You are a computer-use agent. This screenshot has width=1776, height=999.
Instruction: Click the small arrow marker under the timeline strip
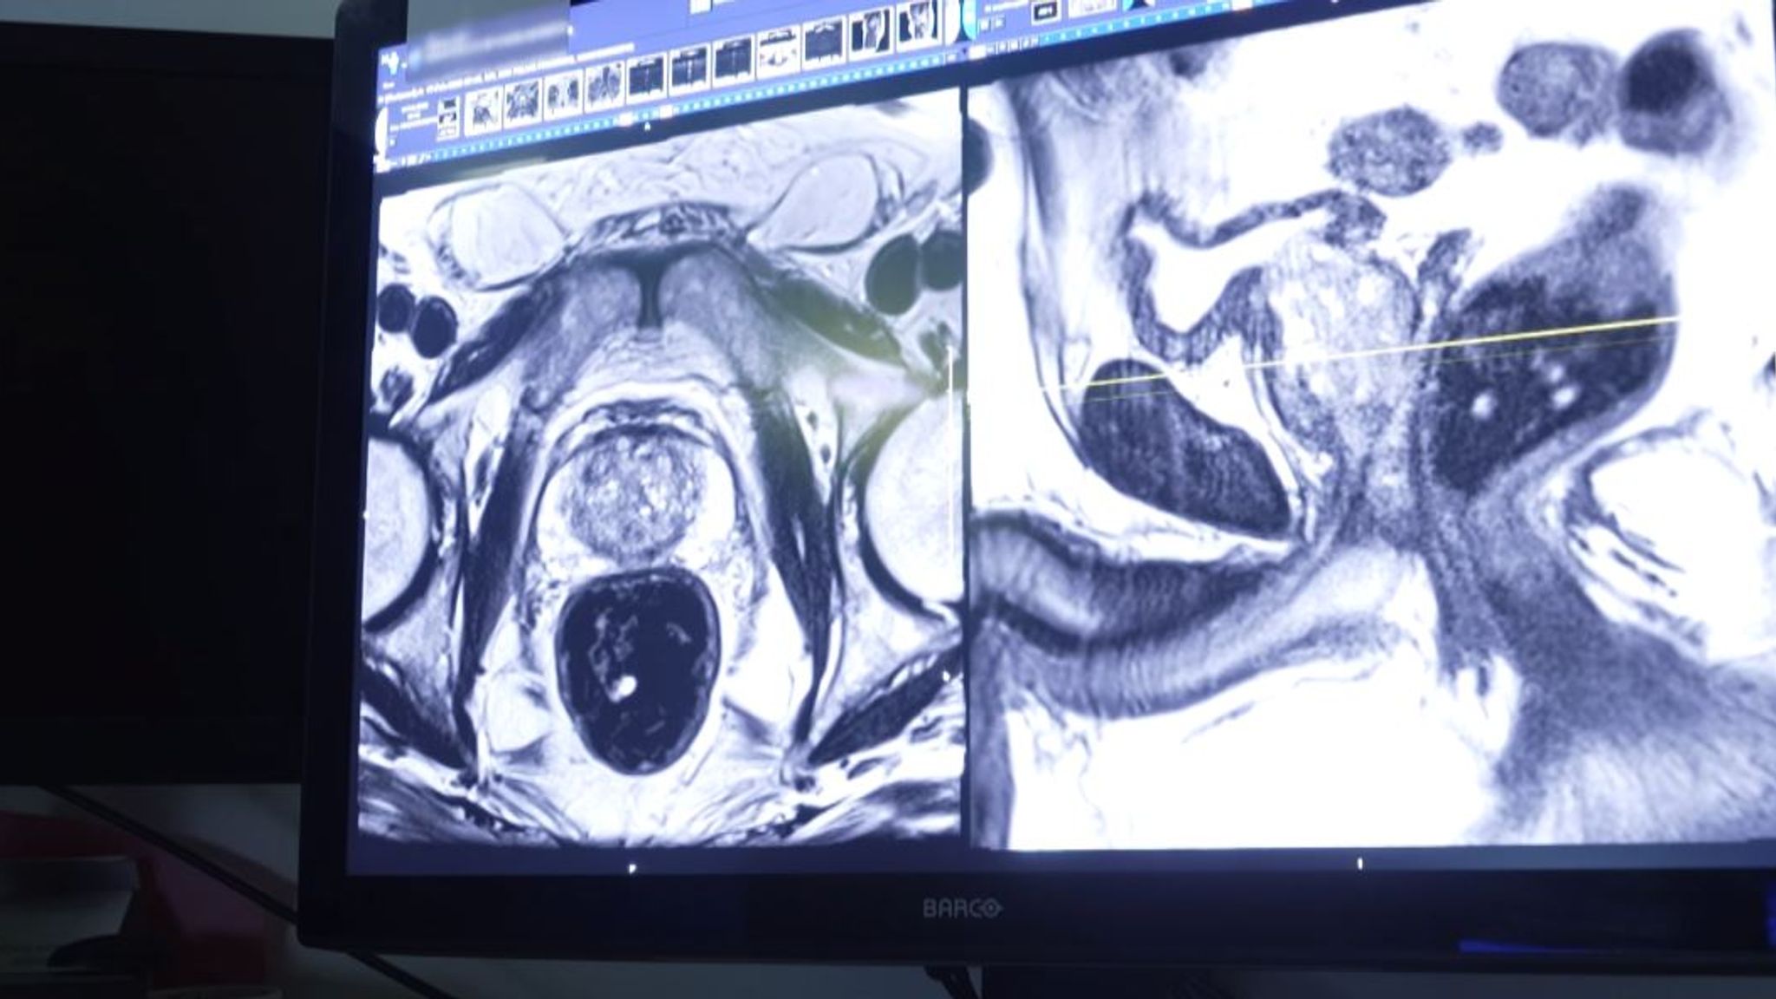pos(647,127)
